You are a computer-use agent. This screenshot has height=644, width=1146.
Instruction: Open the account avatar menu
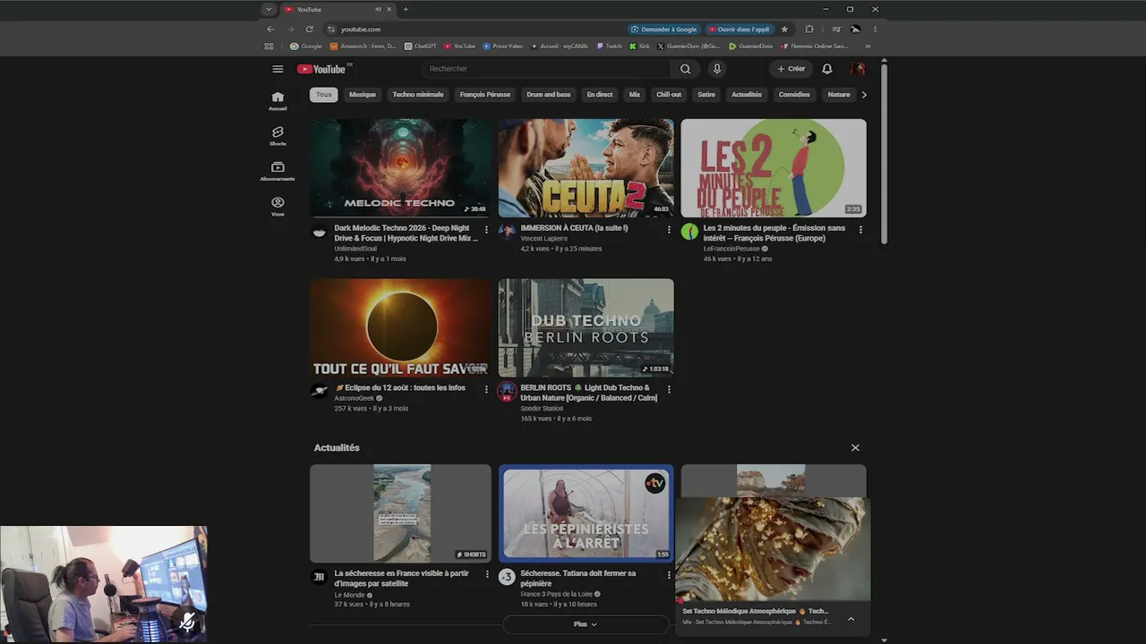(858, 69)
